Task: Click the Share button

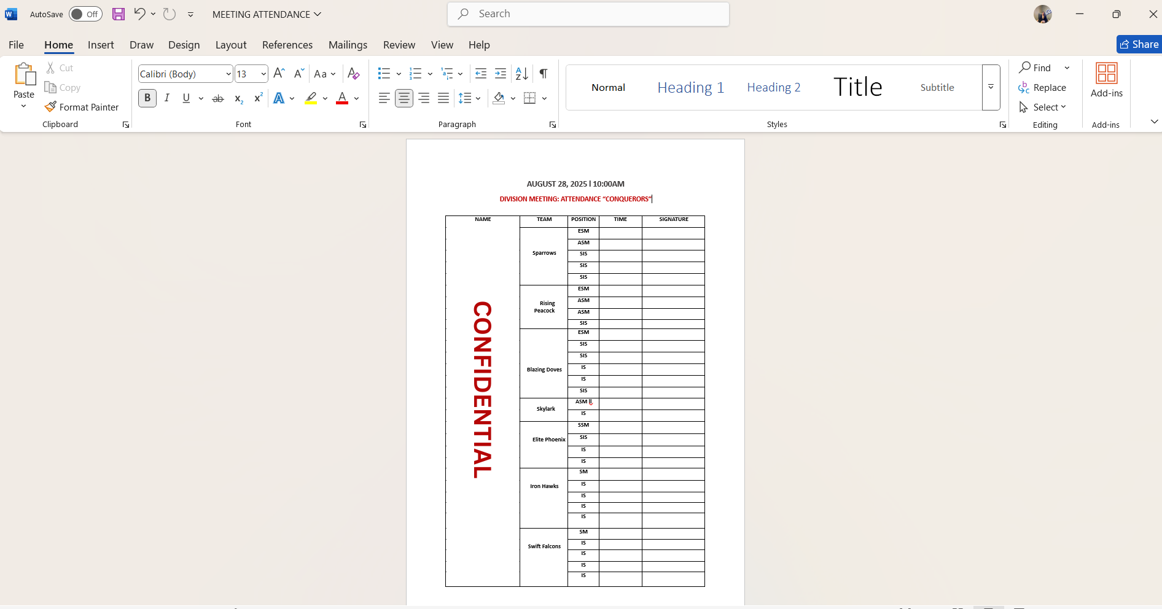Action: (1139, 44)
